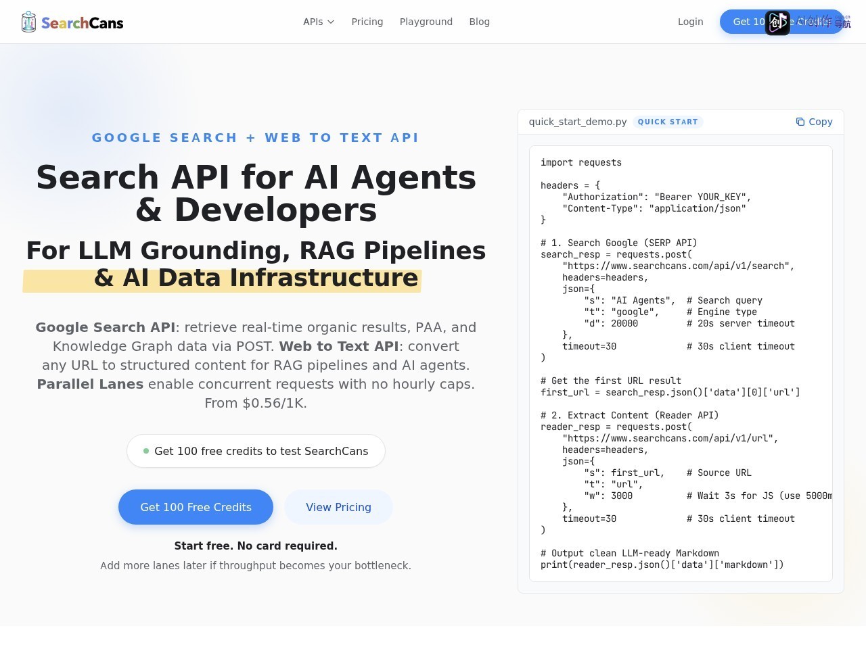Image resolution: width=866 pixels, height=649 pixels.
Task: Copy the quick start code
Action: point(814,122)
